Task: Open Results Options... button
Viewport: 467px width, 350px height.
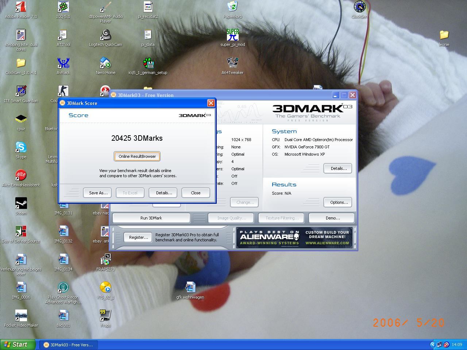Action: 338,202
